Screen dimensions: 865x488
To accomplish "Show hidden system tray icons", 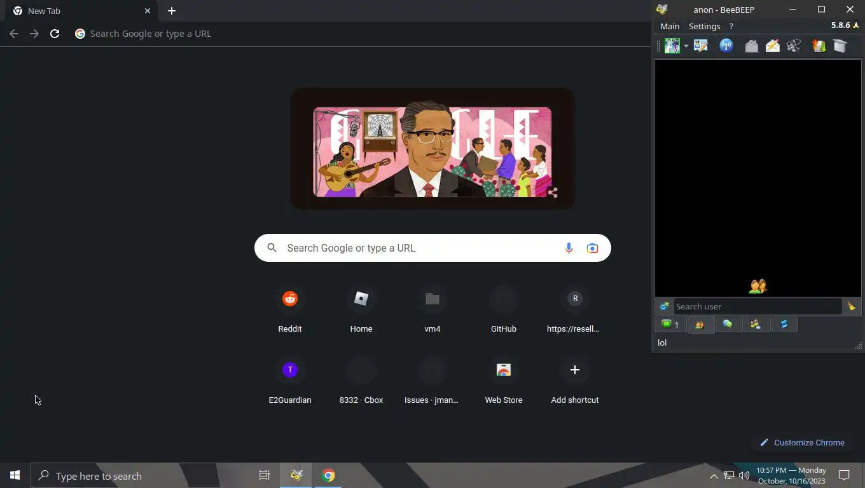I will tap(714, 476).
